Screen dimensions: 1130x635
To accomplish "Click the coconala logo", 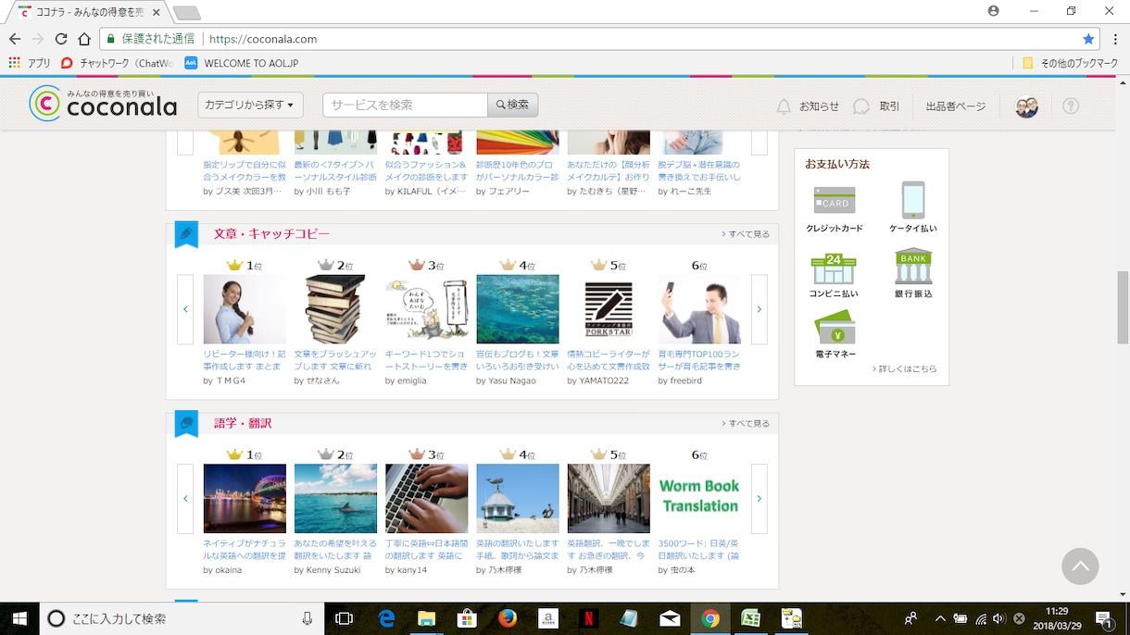I will [x=103, y=104].
